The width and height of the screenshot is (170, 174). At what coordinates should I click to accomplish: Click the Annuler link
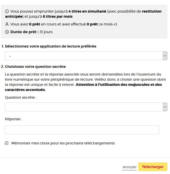(129, 167)
